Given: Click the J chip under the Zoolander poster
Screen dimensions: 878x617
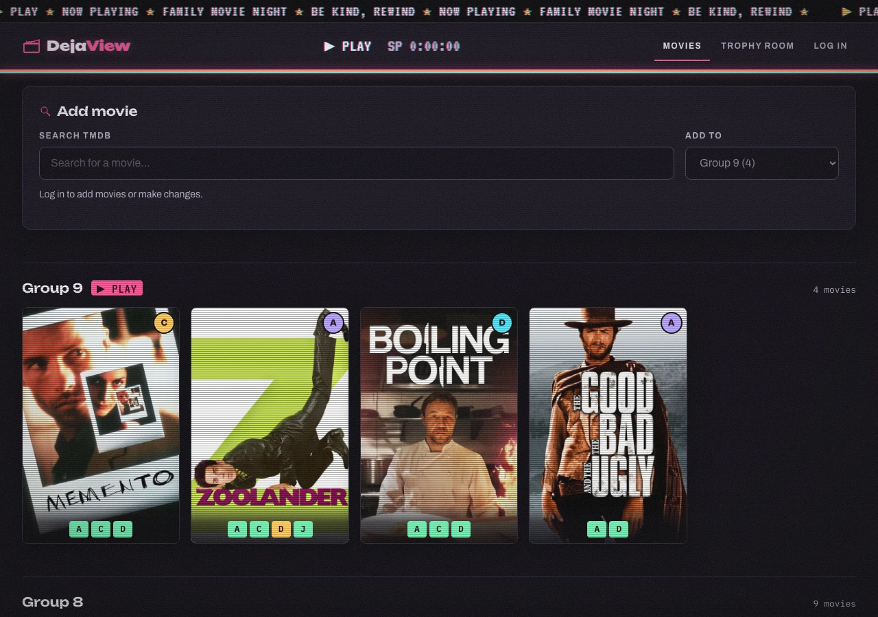Looking at the screenshot, I should pos(303,529).
